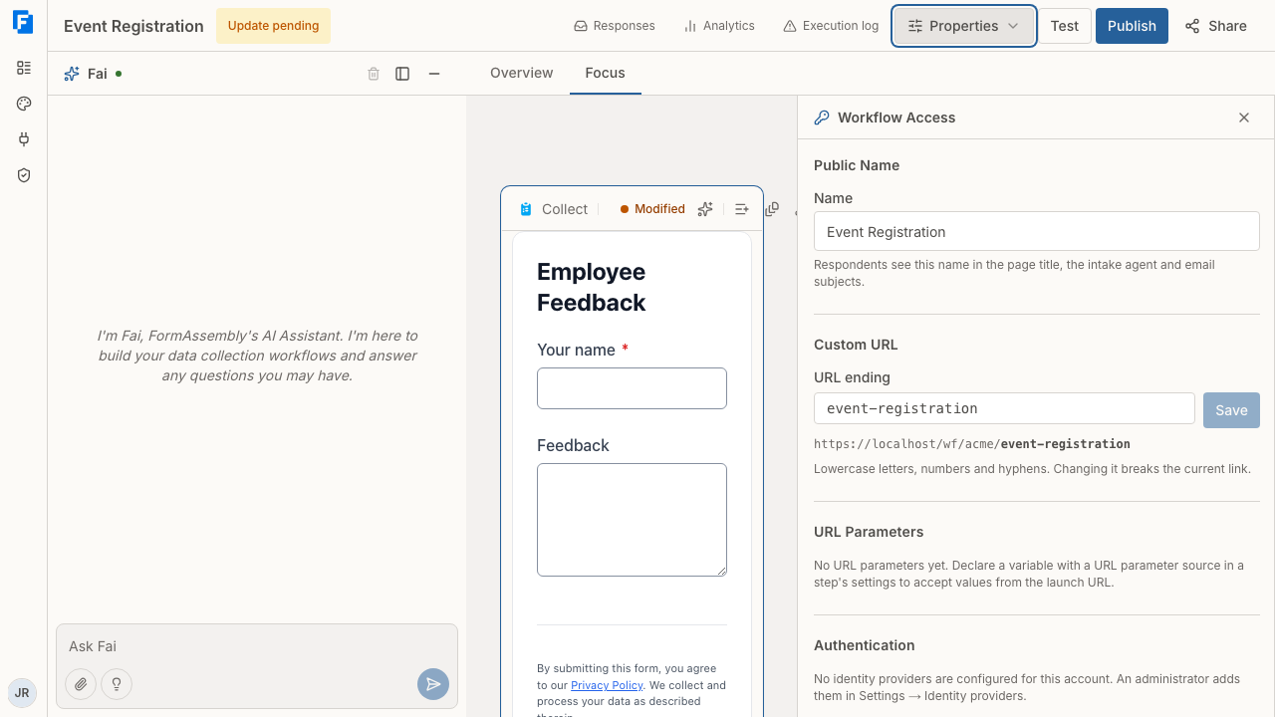Image resolution: width=1275 pixels, height=717 pixels.
Task: Open the connectors plug icon in sidebar
Action: click(24, 139)
